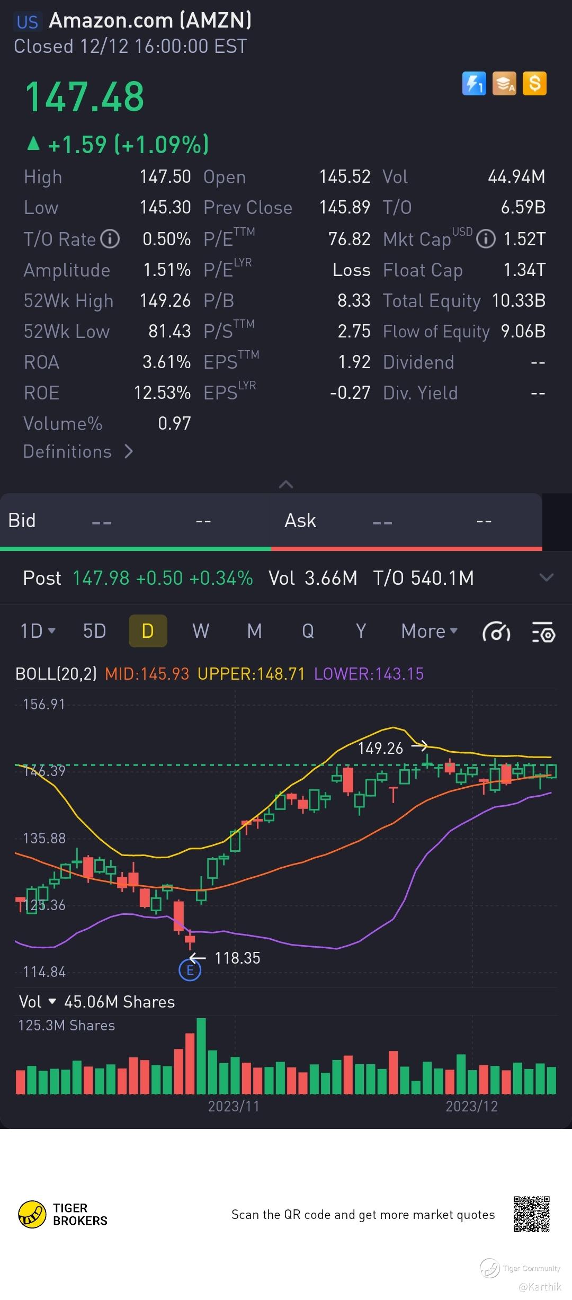Tap the yellow dollar sign badge icon
The height and width of the screenshot is (1300, 572).
pos(534,84)
